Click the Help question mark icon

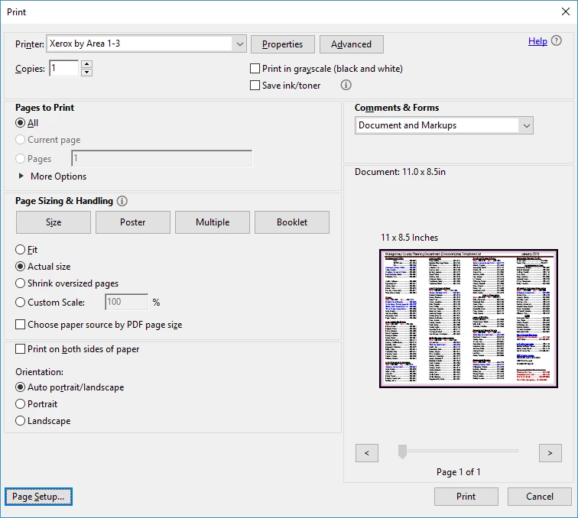(556, 40)
